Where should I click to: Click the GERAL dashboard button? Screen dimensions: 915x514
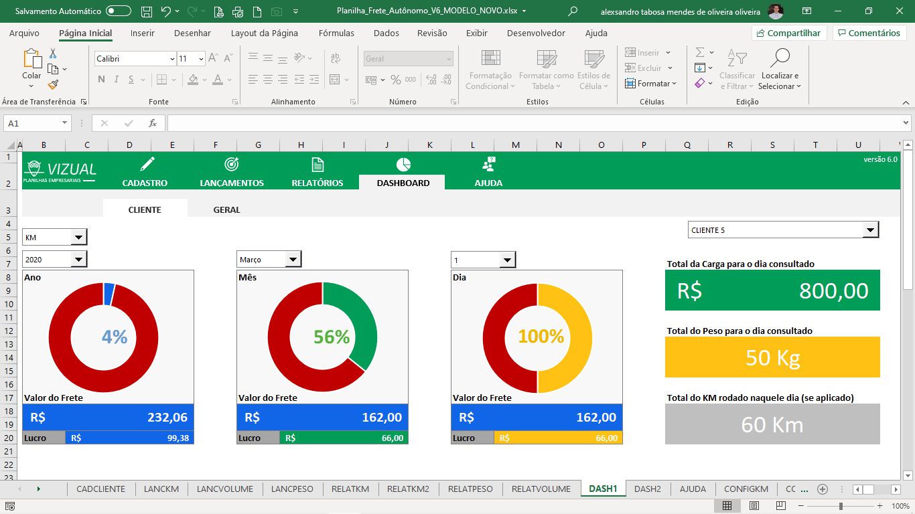226,209
